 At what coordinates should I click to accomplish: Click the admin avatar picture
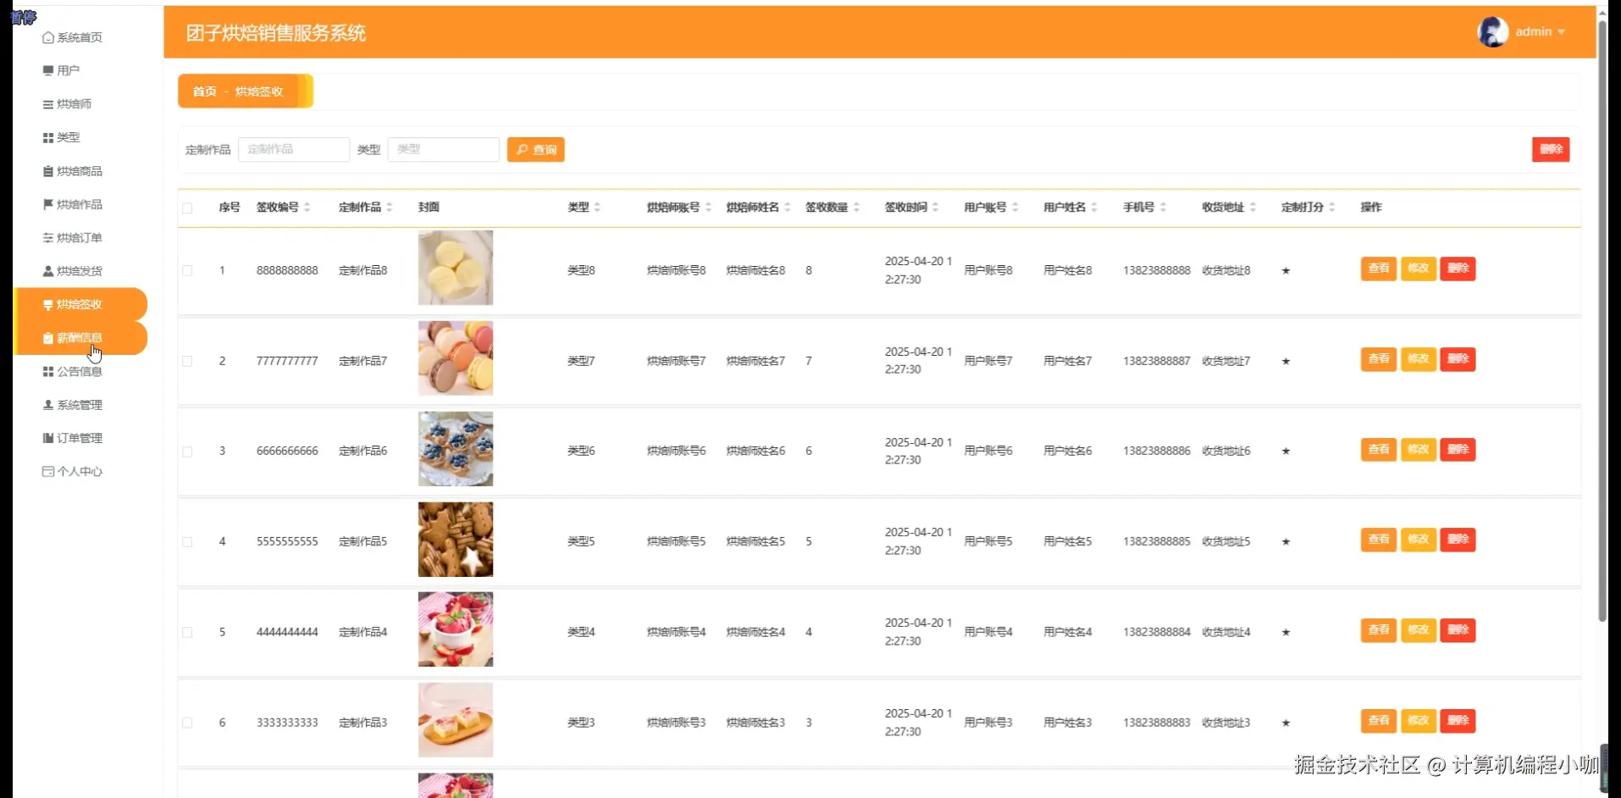(1492, 32)
